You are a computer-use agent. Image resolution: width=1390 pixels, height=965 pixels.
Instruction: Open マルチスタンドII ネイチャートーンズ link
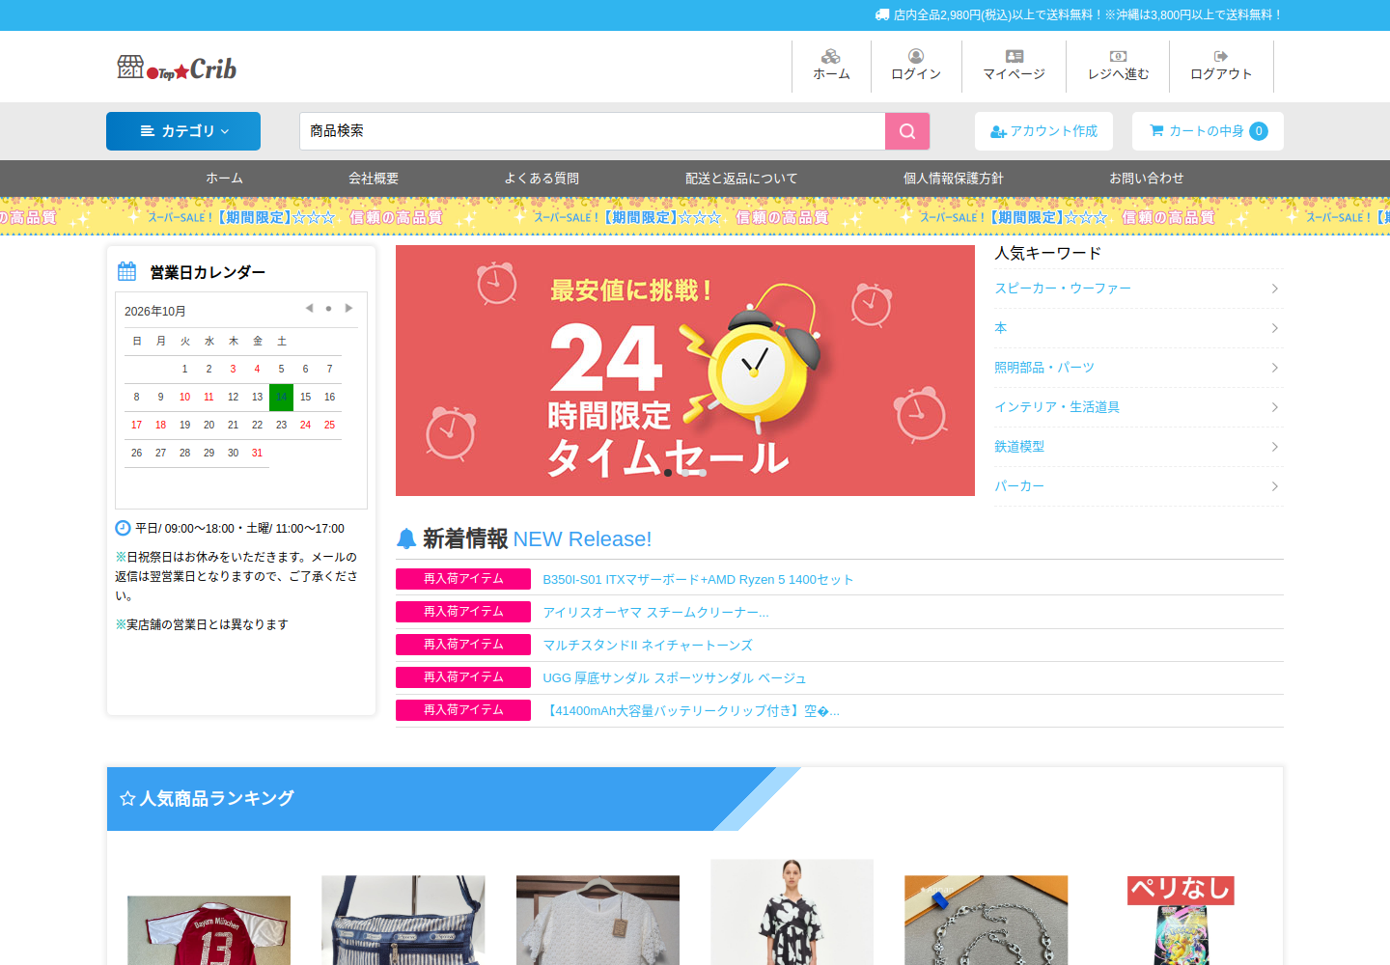pos(648,645)
